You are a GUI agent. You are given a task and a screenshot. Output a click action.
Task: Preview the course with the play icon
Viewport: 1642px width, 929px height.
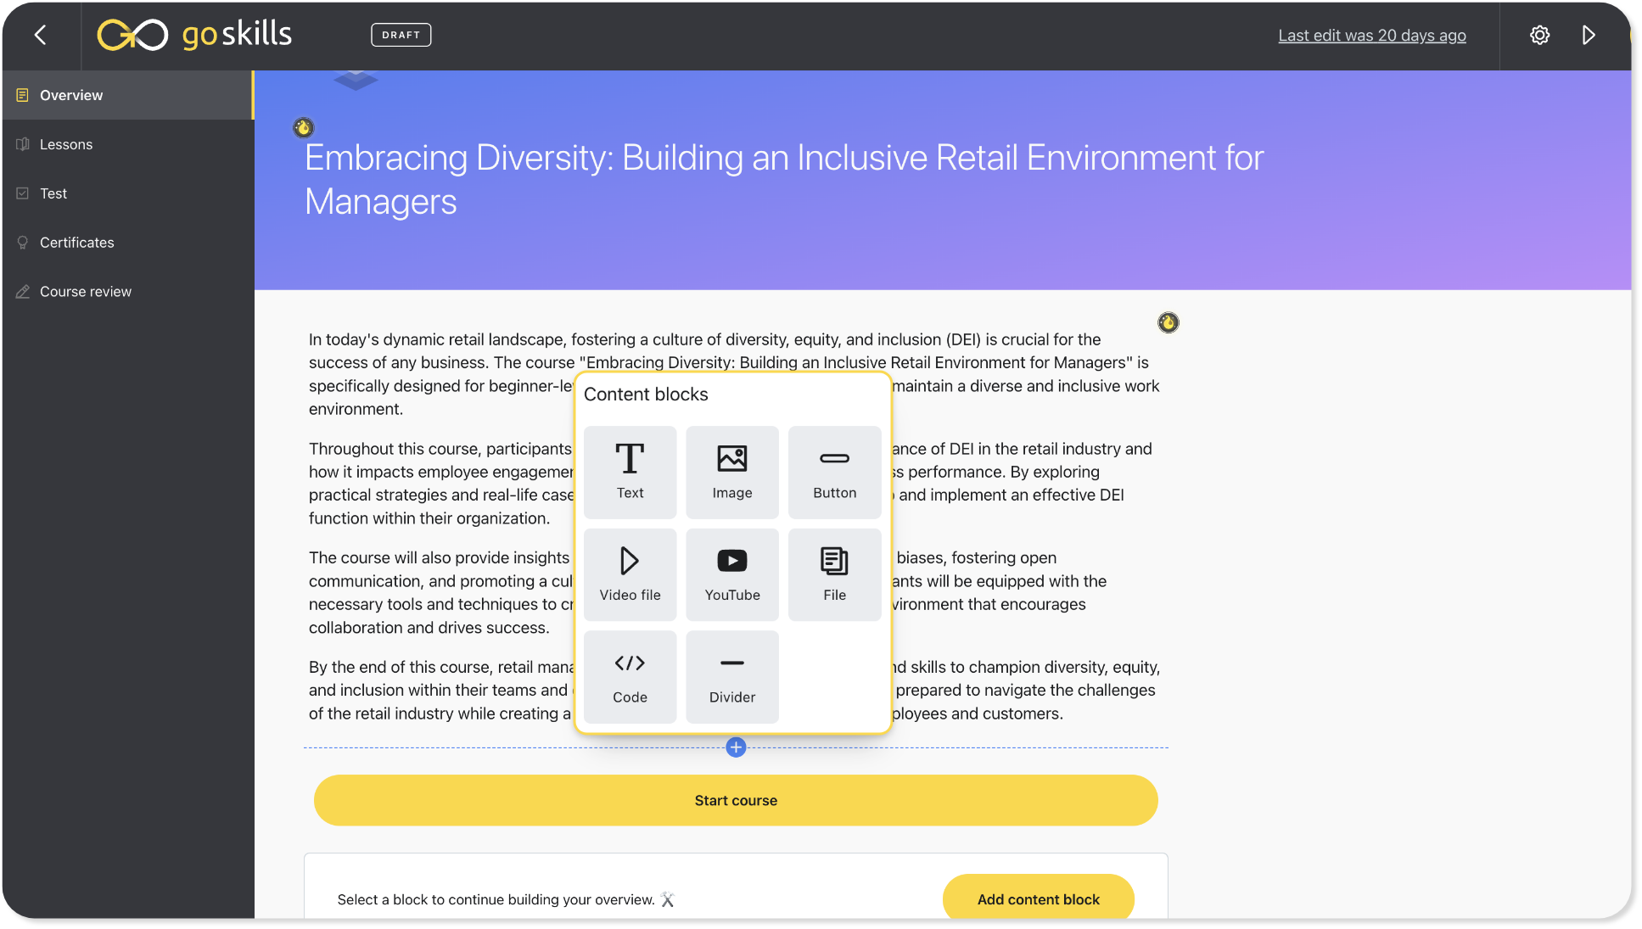1589,35
